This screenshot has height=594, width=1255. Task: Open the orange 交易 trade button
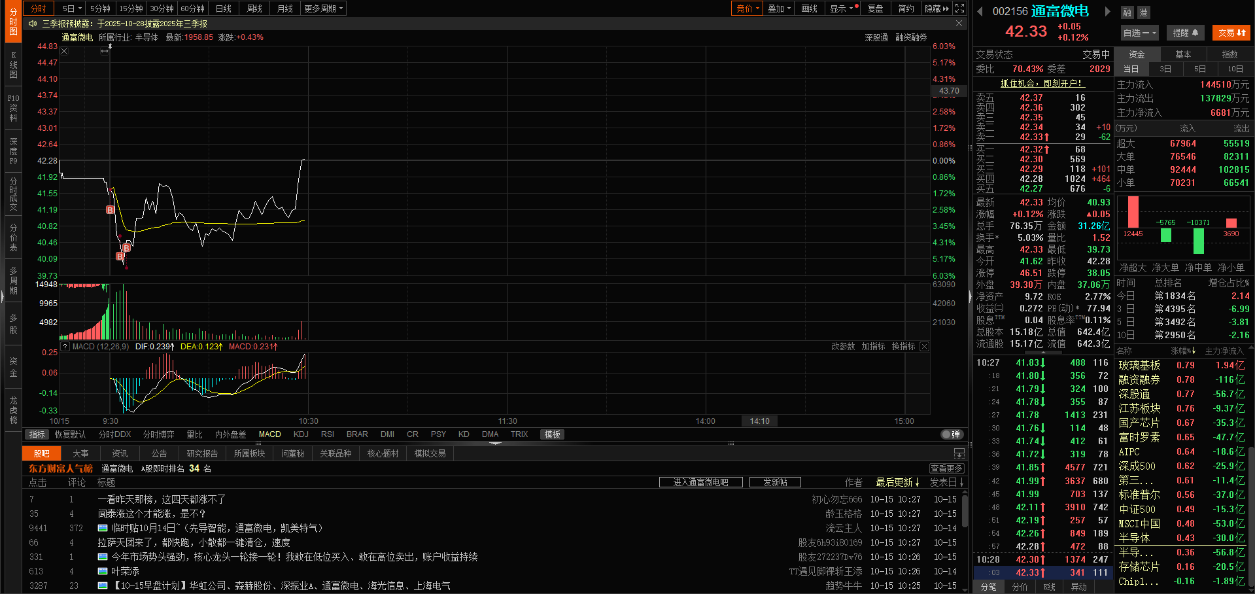click(1232, 33)
